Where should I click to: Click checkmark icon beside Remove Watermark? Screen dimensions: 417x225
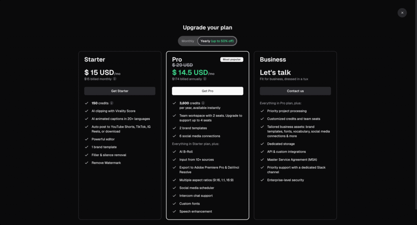point(86,163)
